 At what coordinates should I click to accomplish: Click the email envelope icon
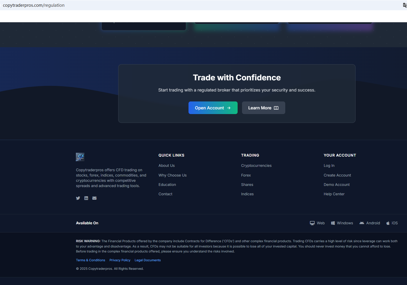coord(94,198)
